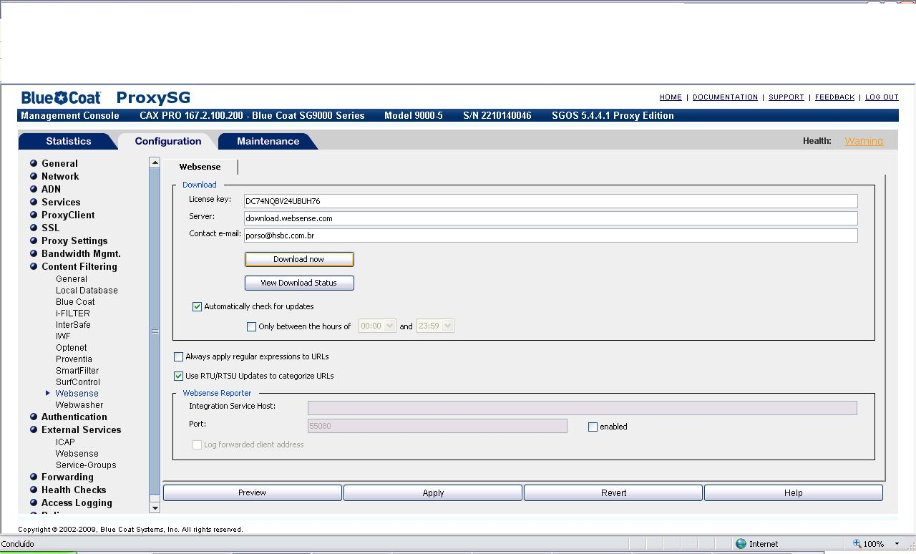Open the Webwasher item
This screenshot has height=554, width=916.
pyautogui.click(x=79, y=405)
